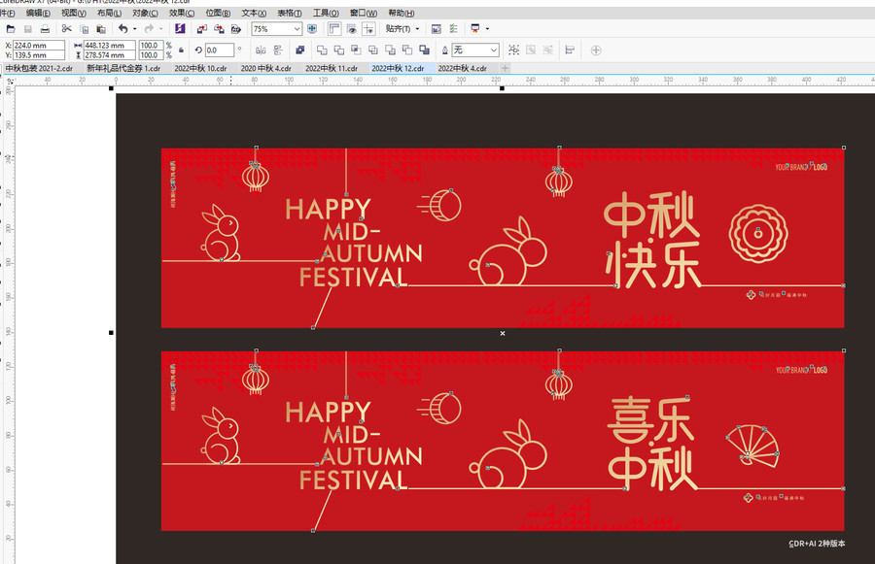Toggle the show rulers button
This screenshot has height=564, width=875.
click(334, 29)
